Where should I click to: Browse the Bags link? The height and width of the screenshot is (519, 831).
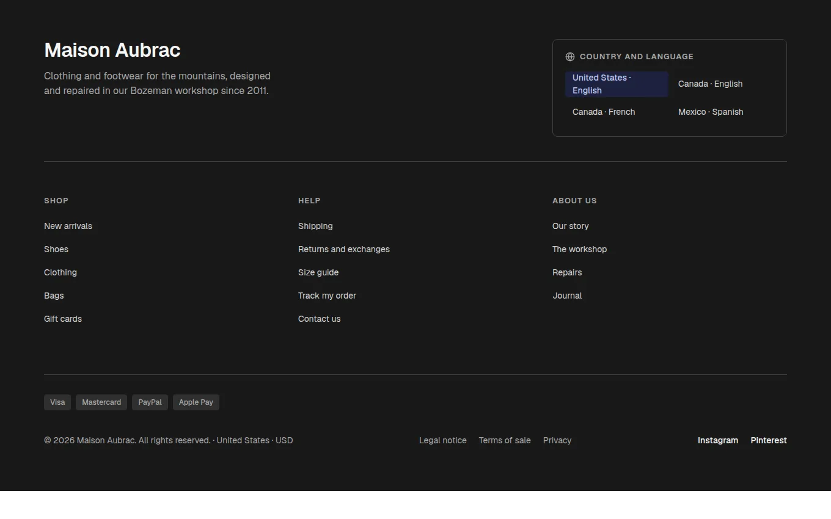pos(54,296)
